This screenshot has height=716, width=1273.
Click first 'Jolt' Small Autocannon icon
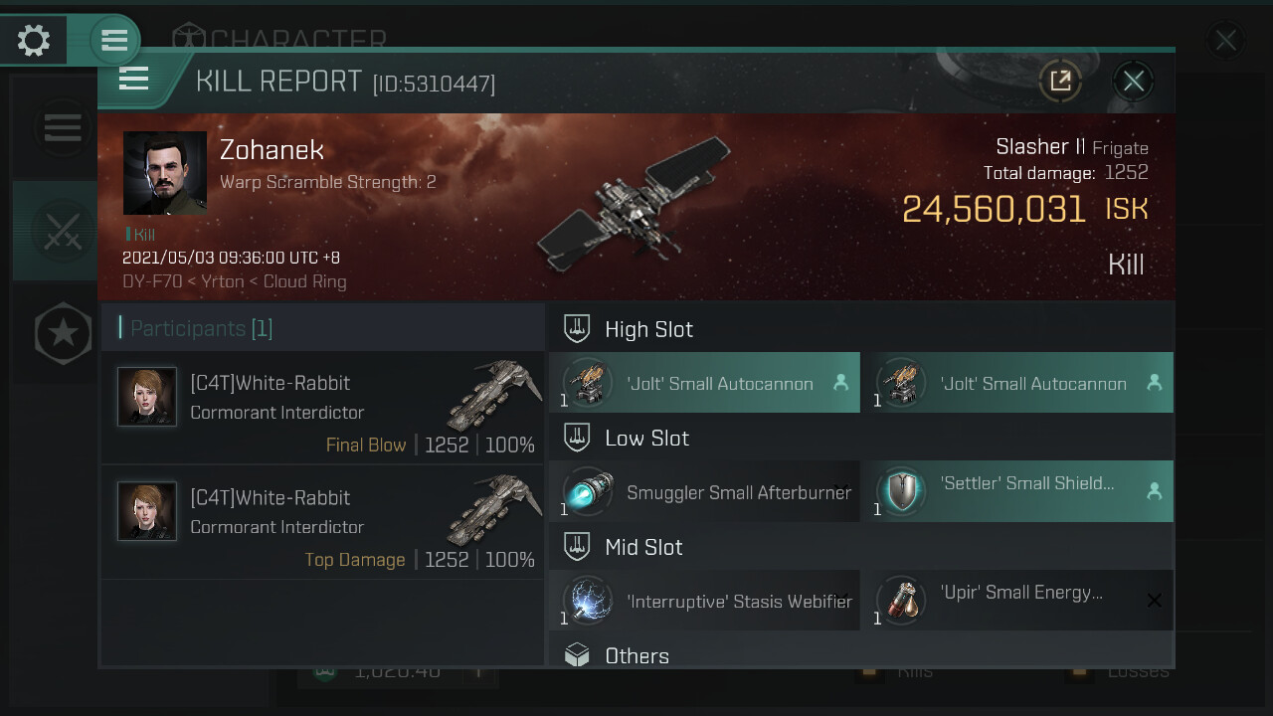coord(588,384)
